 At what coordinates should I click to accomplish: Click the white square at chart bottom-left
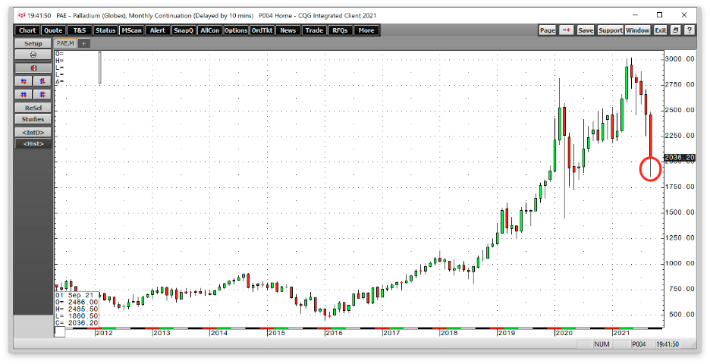coord(60,332)
